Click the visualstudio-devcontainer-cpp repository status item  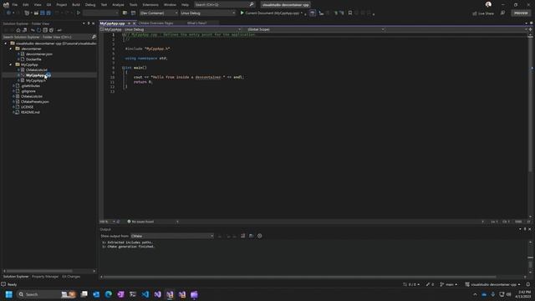[x=493, y=284]
